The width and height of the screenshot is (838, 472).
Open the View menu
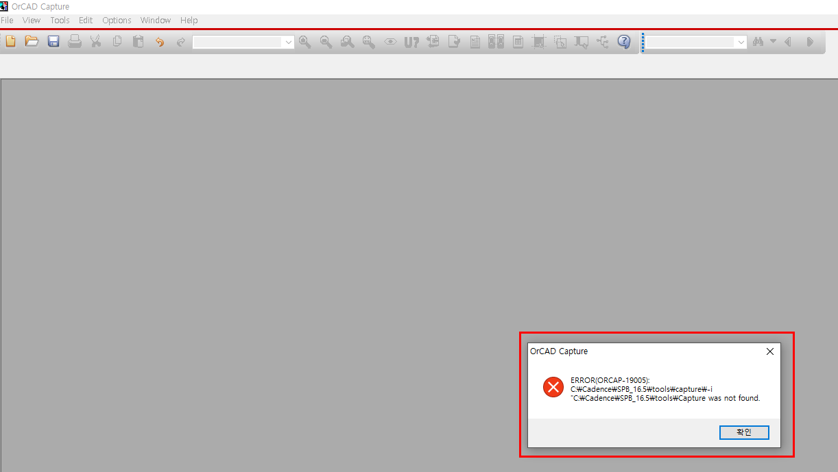pos(32,21)
